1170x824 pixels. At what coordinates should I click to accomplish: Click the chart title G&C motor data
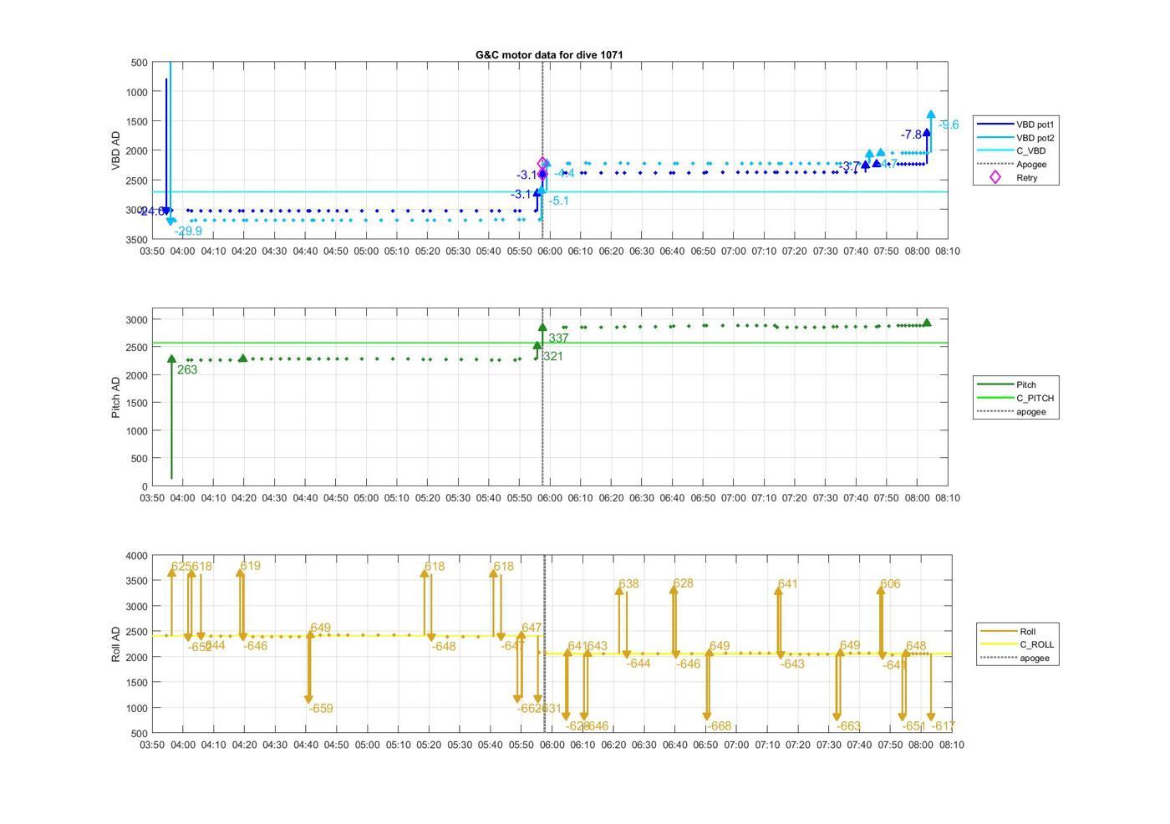(x=549, y=54)
